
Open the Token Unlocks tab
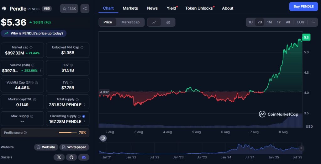pos(199,8)
